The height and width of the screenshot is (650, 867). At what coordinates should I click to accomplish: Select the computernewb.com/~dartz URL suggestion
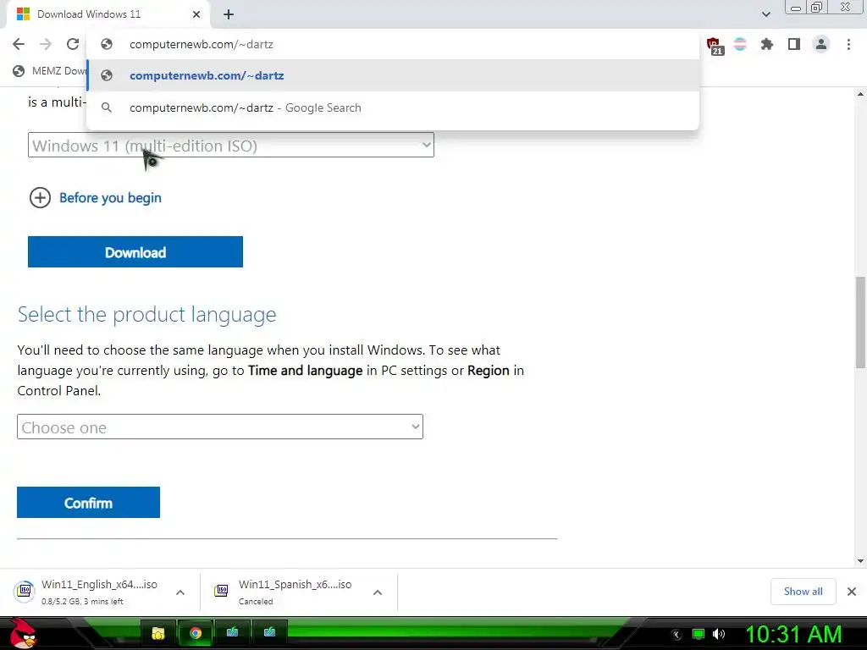coord(393,75)
